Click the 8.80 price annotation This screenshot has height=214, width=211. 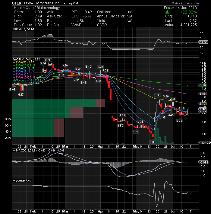88,67
